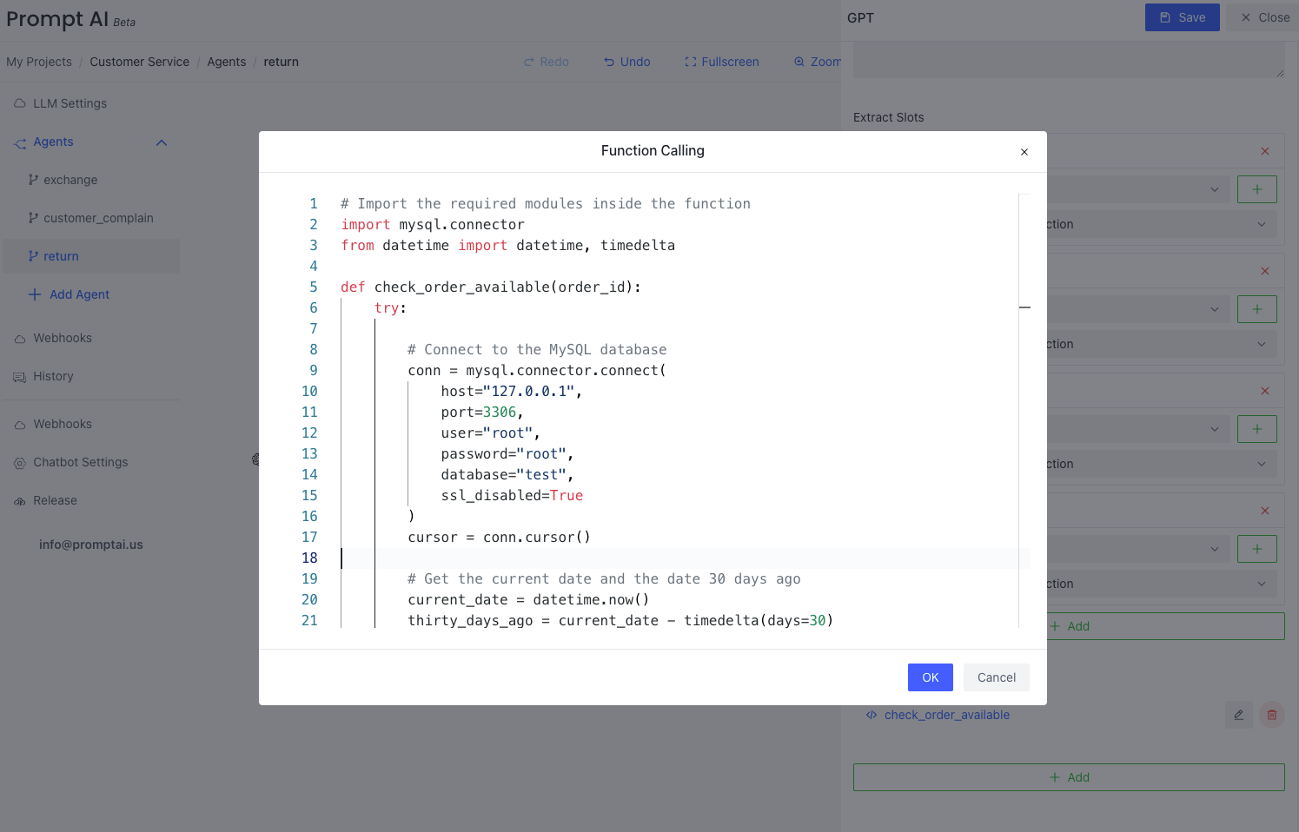The width and height of the screenshot is (1299, 832).
Task: Open Customer Service breadcrumb
Action: (x=139, y=62)
